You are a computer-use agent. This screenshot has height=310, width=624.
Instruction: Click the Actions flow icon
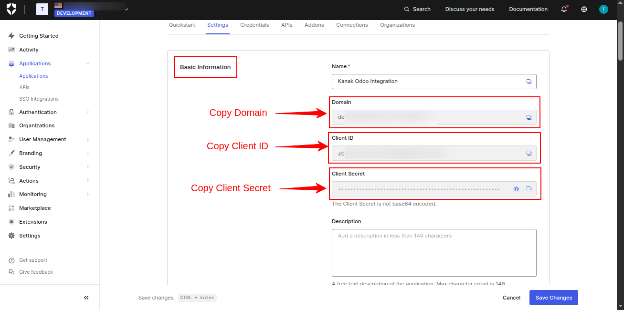(x=11, y=181)
